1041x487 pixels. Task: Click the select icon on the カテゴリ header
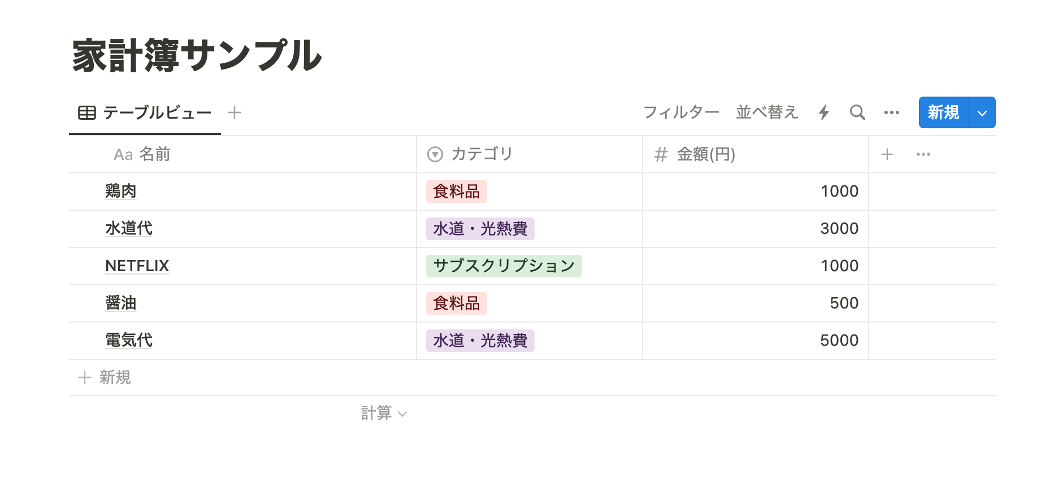point(435,154)
